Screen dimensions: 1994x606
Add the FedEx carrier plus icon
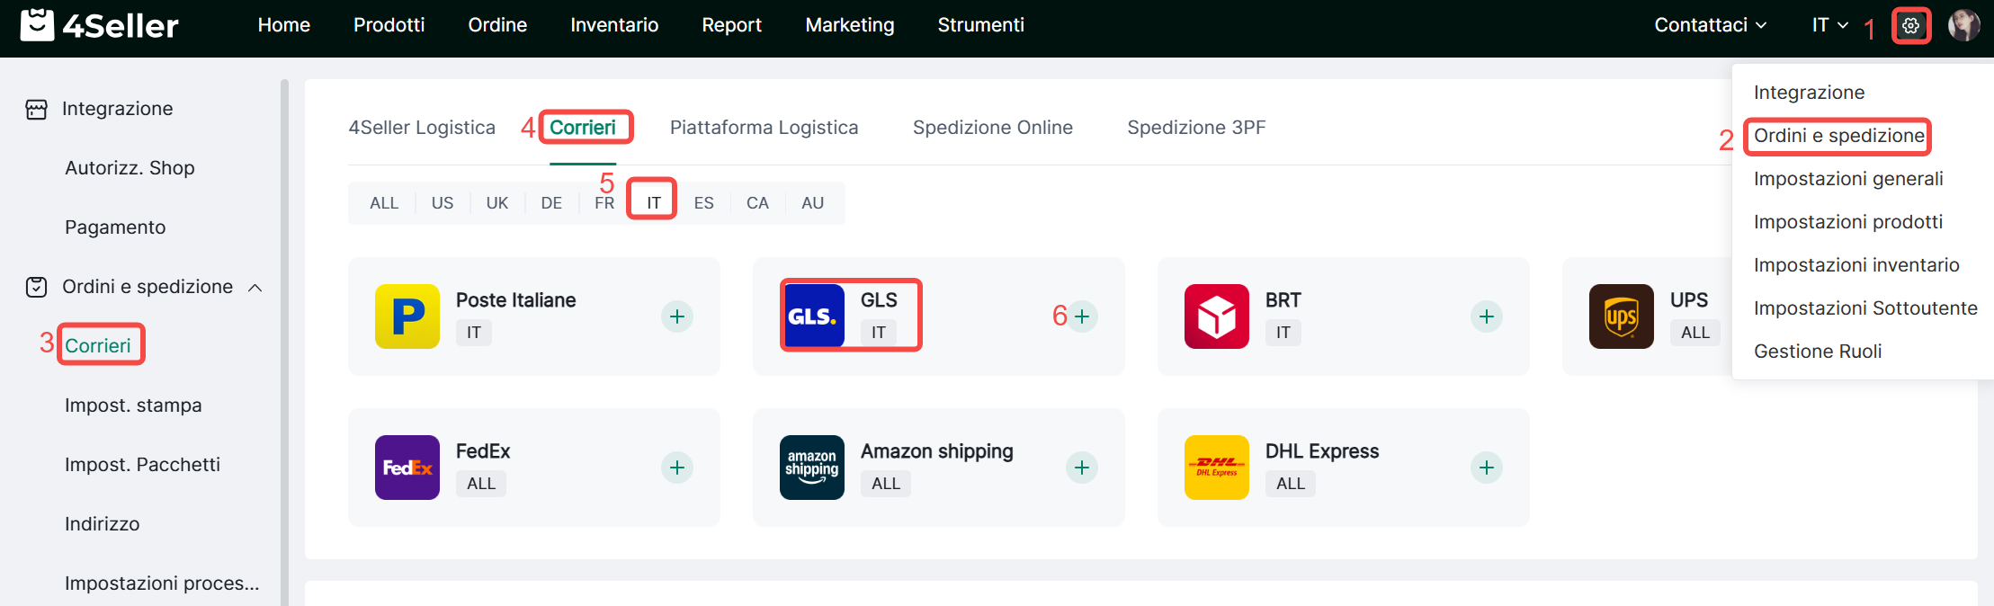[677, 468]
